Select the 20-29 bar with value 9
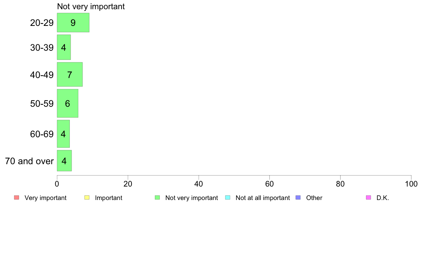This screenshot has height=261, width=421. [x=73, y=23]
